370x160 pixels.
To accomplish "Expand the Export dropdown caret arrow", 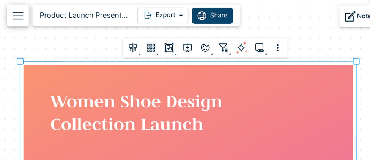I will click(181, 16).
